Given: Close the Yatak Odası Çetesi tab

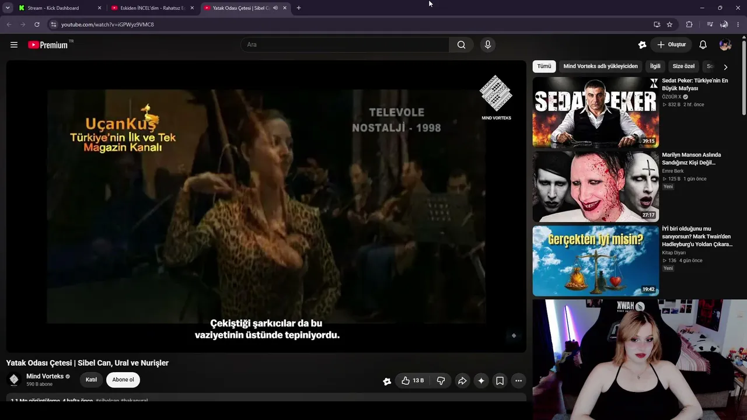Looking at the screenshot, I should point(284,8).
